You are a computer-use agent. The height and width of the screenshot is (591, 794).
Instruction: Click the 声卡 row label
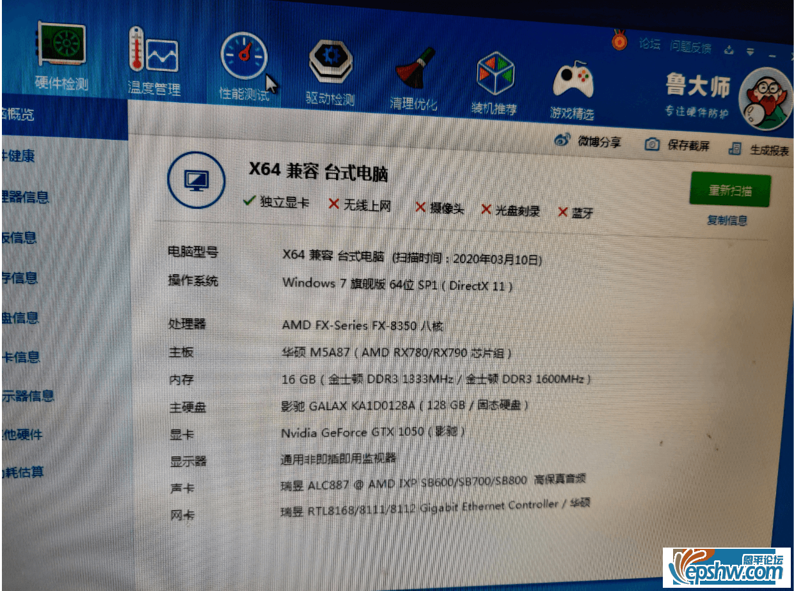coord(182,488)
